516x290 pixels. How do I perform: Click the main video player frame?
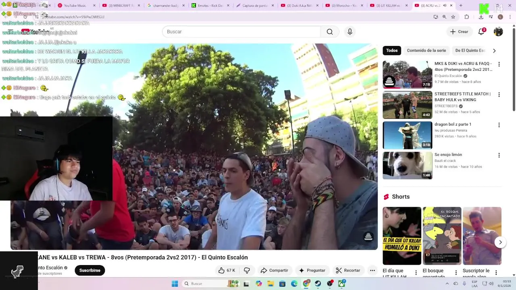click(x=194, y=147)
